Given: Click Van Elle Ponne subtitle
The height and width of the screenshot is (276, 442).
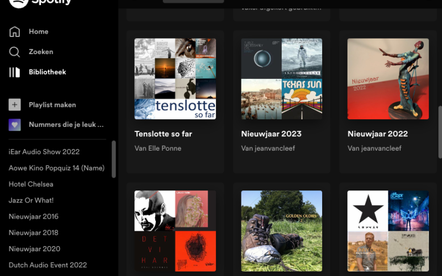Looking at the screenshot, I should [158, 148].
